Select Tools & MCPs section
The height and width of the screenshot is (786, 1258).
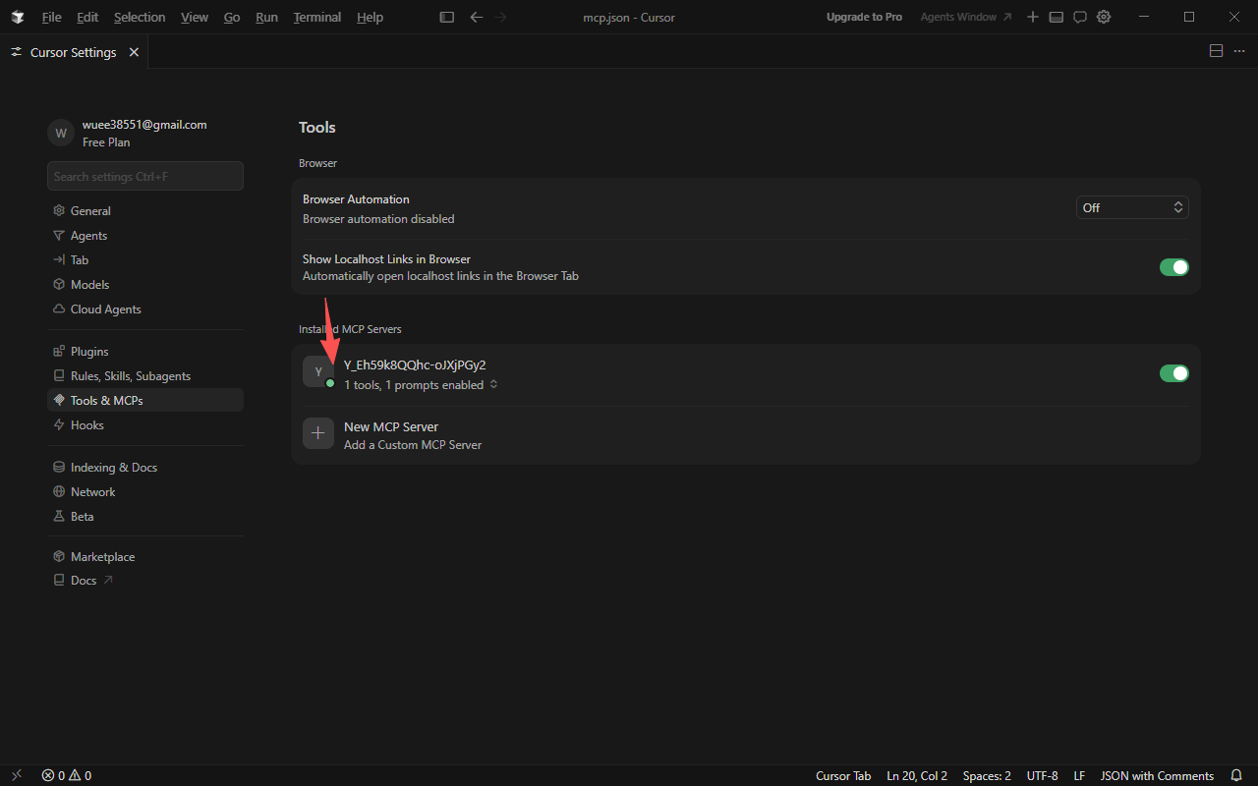(x=145, y=401)
